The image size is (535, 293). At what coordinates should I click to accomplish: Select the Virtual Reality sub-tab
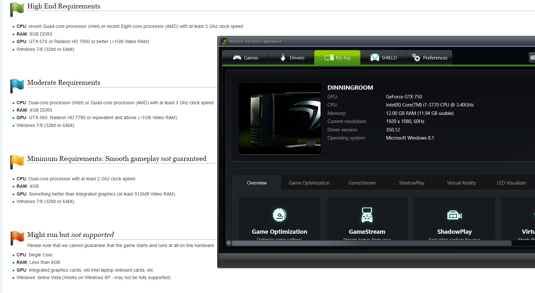(x=461, y=183)
